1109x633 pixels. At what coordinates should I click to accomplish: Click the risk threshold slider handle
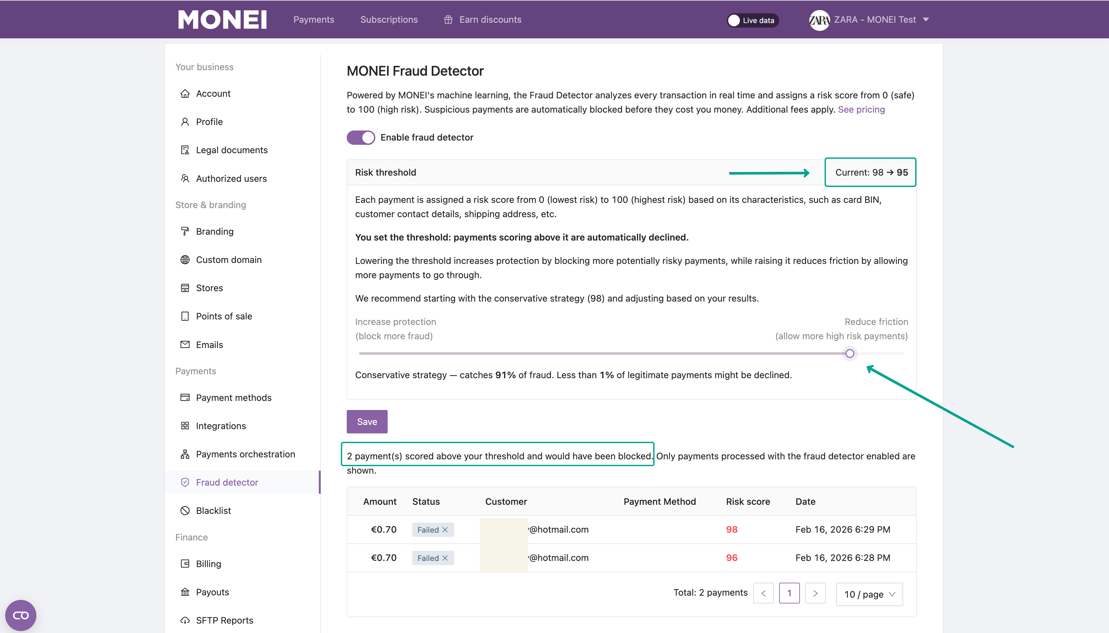pyautogui.click(x=850, y=354)
